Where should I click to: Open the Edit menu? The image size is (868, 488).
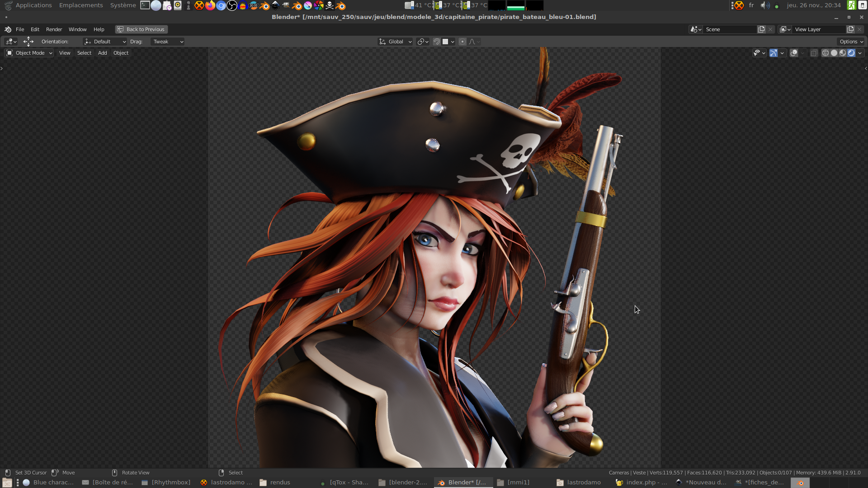click(x=35, y=29)
